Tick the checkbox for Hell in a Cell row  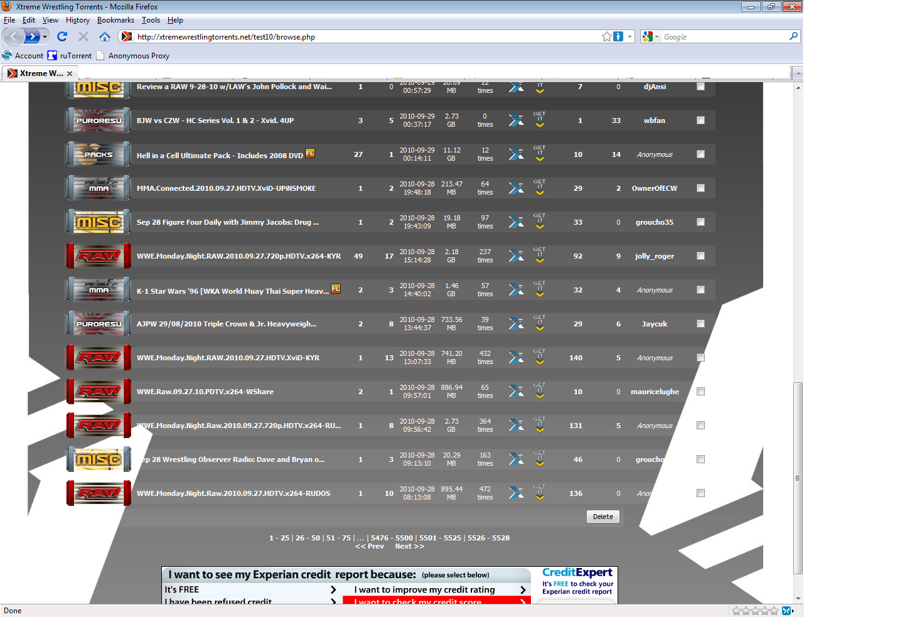point(700,154)
